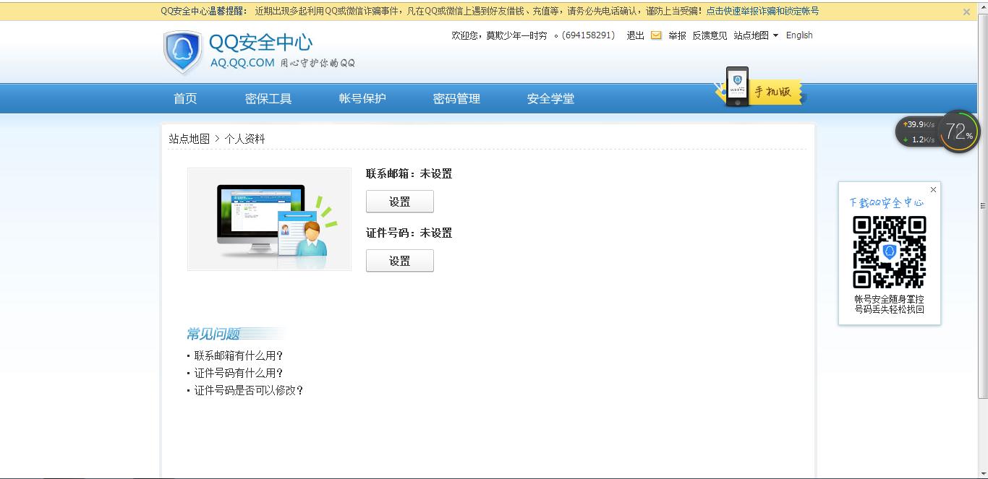Open the 反馈意见 link

click(710, 35)
